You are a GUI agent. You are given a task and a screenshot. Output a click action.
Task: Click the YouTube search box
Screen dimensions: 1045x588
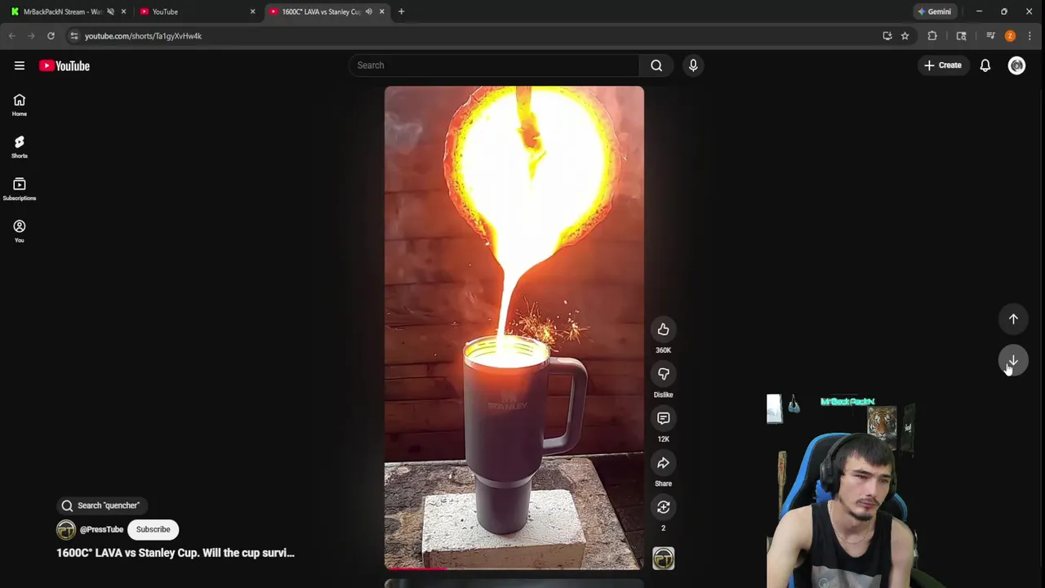494,65
